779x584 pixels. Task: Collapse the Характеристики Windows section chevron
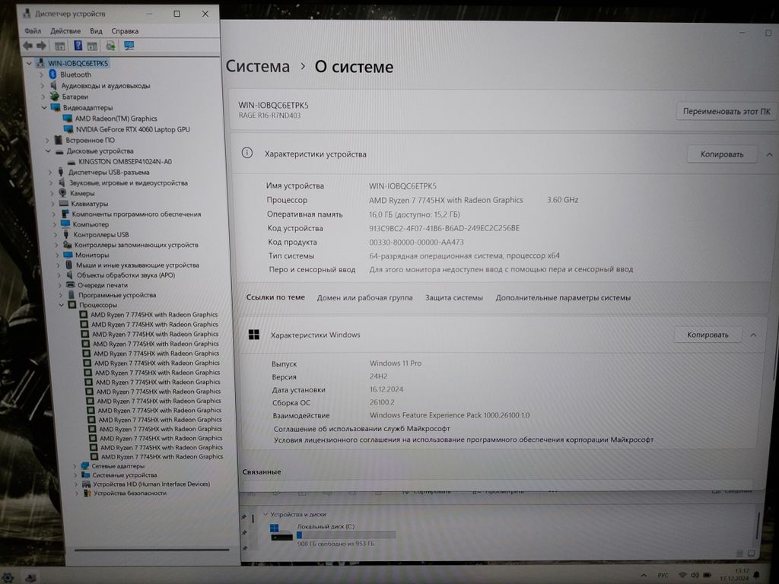coord(753,335)
